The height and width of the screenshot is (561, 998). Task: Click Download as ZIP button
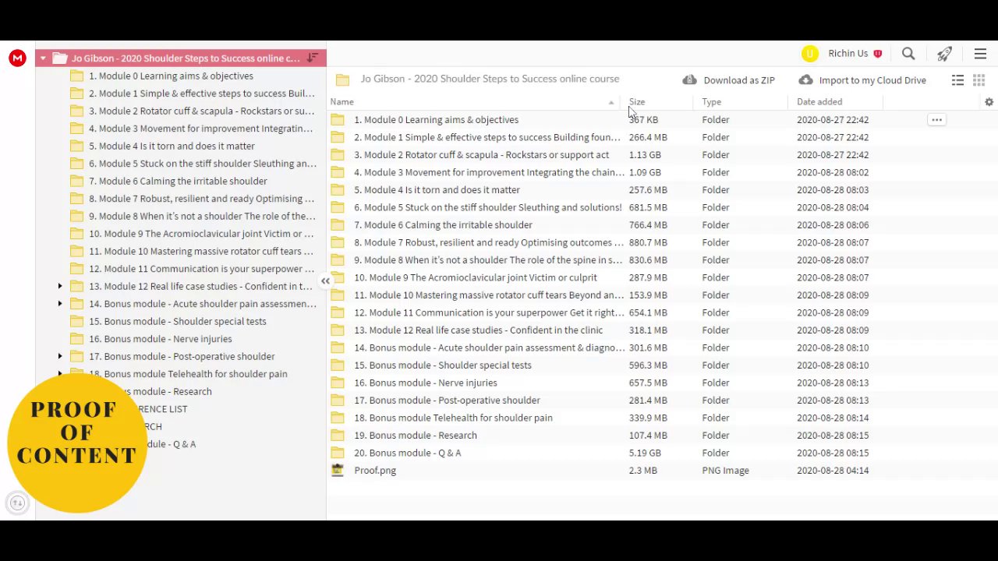tap(728, 80)
